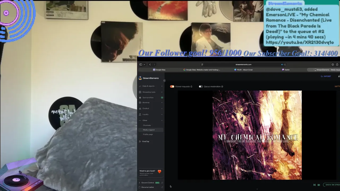The height and width of the screenshot is (191, 340).
Task: Click the Safari sidebar toggle icon
Action: tap(141, 64)
